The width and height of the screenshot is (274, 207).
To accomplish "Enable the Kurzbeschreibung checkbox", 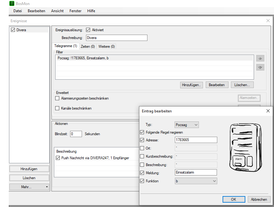I will [x=142, y=156].
